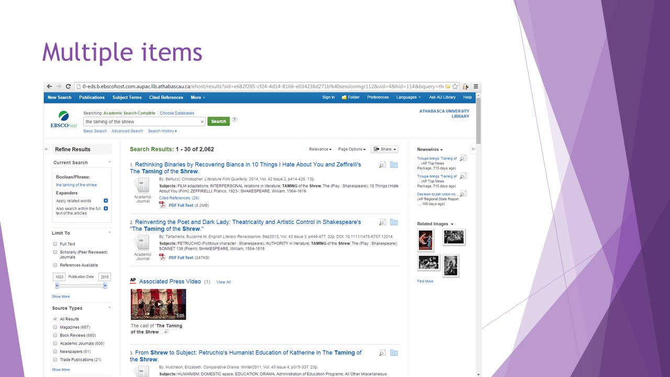
Task: Preview result 1 with magnifier icon
Action: tap(383, 165)
